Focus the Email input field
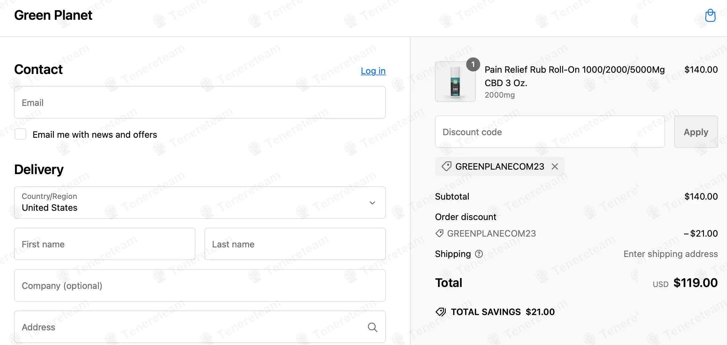Screen dimensions: 727x345 point(200,103)
